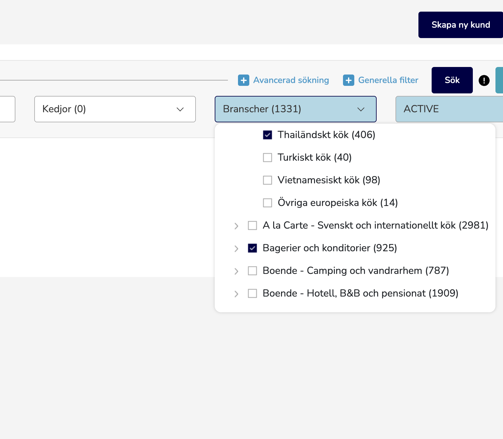The height and width of the screenshot is (439, 503).
Task: Uncheck the Thailändskt kök checkbox
Action: click(268, 135)
